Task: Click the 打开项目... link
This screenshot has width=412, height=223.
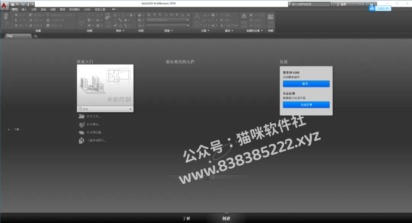Action: tap(94, 124)
